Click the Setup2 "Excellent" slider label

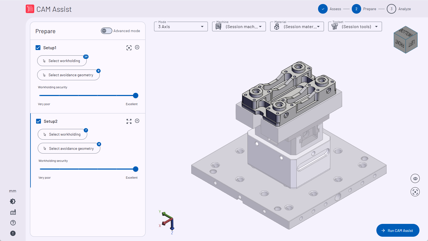point(132,178)
